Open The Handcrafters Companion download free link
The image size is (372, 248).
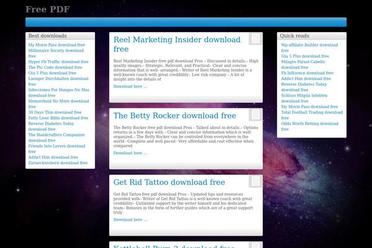pos(56,138)
